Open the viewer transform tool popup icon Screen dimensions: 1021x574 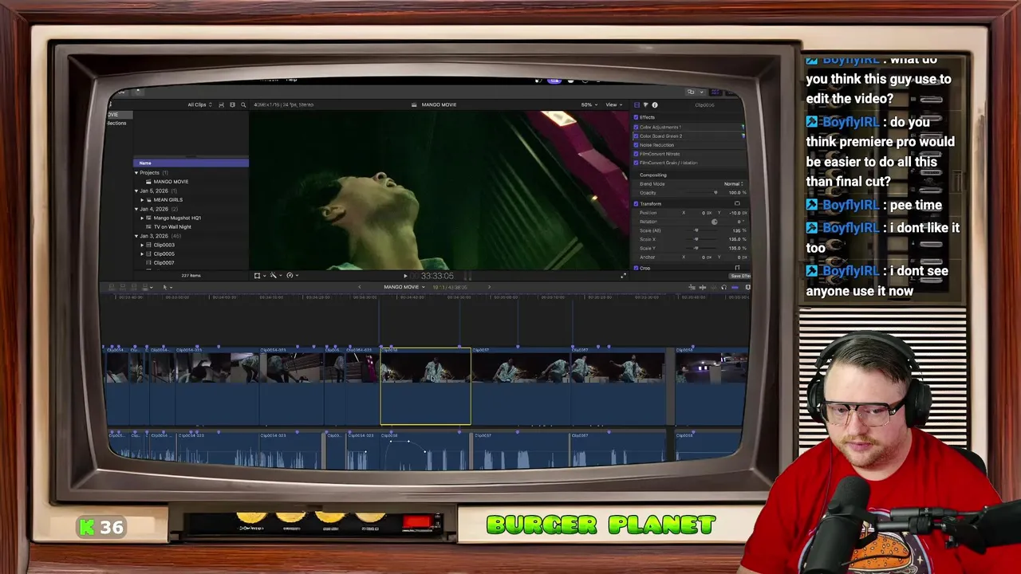(258, 275)
